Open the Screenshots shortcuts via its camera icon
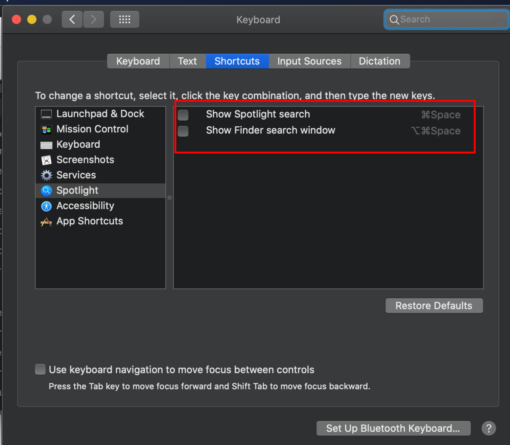 [46, 160]
